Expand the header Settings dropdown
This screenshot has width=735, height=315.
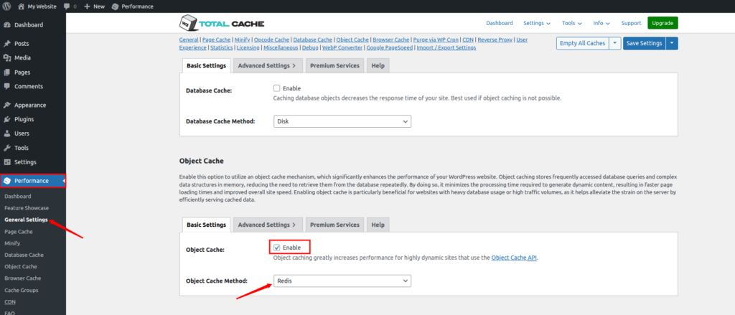pyautogui.click(x=537, y=23)
